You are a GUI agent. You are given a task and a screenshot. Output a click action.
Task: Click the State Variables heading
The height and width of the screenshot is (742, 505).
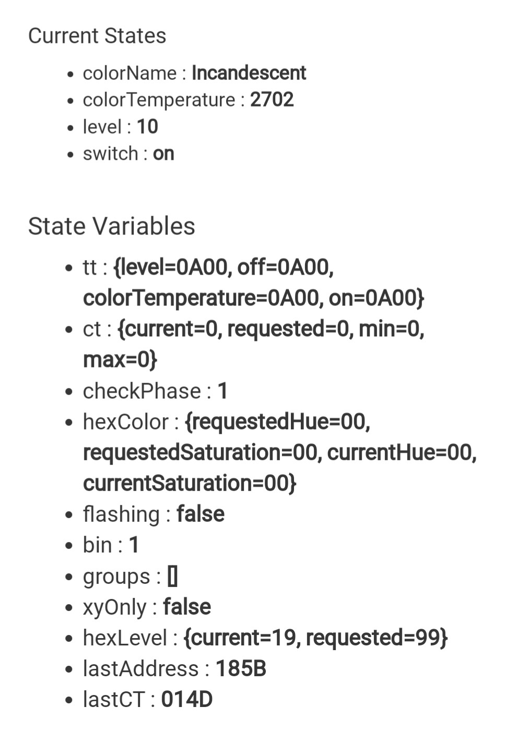click(x=112, y=227)
